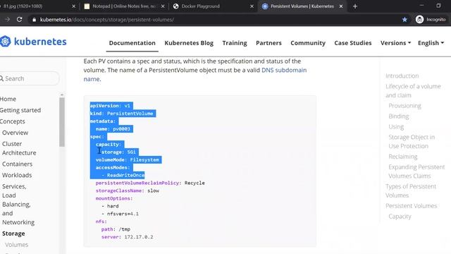Close the 81.jpg tab

73,6
